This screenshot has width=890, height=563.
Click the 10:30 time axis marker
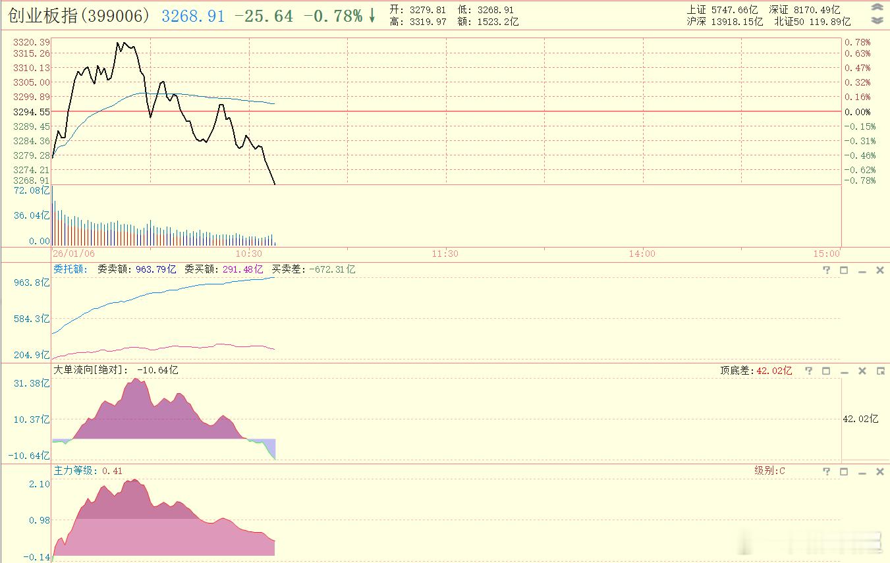point(249,254)
